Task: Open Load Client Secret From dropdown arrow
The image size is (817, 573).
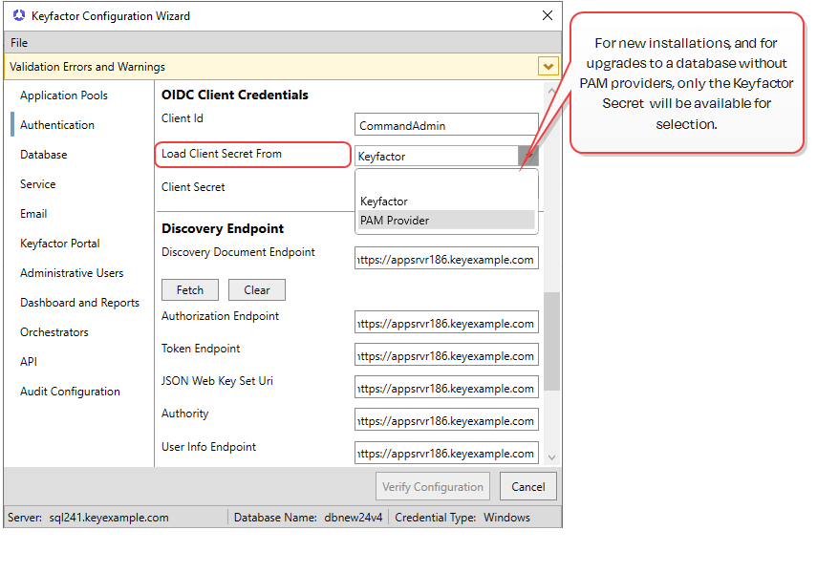Action: (528, 157)
